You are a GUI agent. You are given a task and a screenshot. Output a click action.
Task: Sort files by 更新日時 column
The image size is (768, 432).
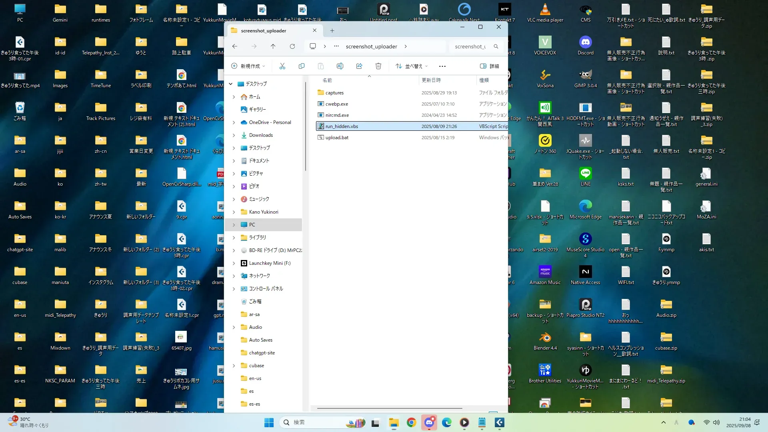431,80
